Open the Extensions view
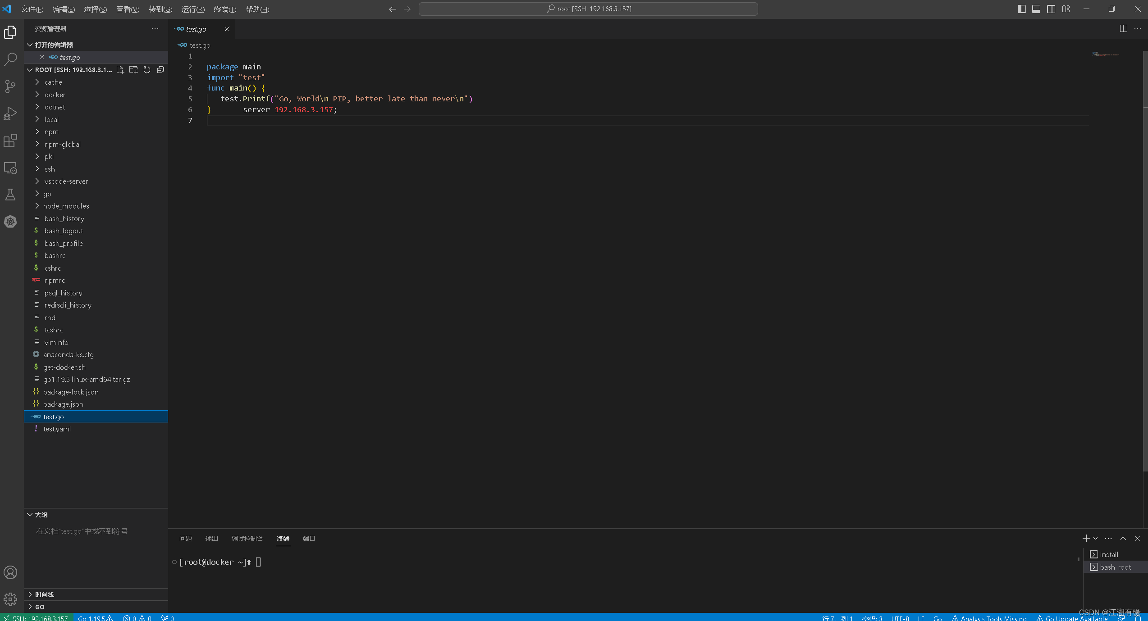Screen dimensions: 1148x621 [10, 141]
